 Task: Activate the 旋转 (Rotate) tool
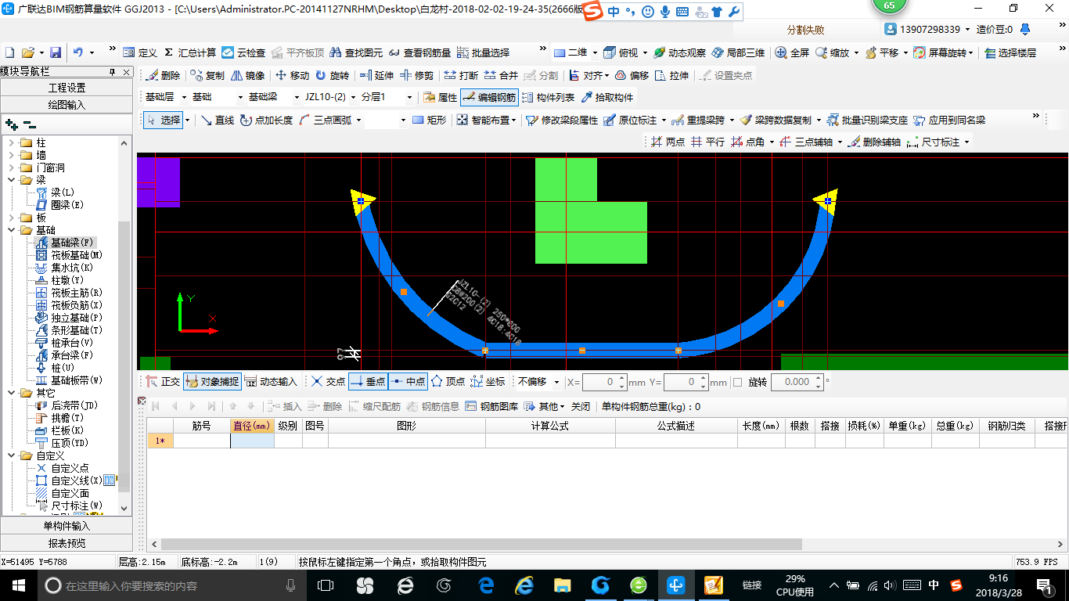(332, 76)
